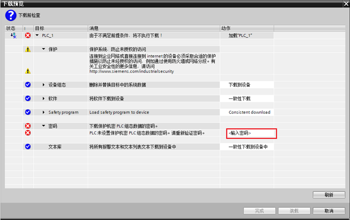Collapse the 保护 section arrow
Screen dimensions: 350x220
44,49
